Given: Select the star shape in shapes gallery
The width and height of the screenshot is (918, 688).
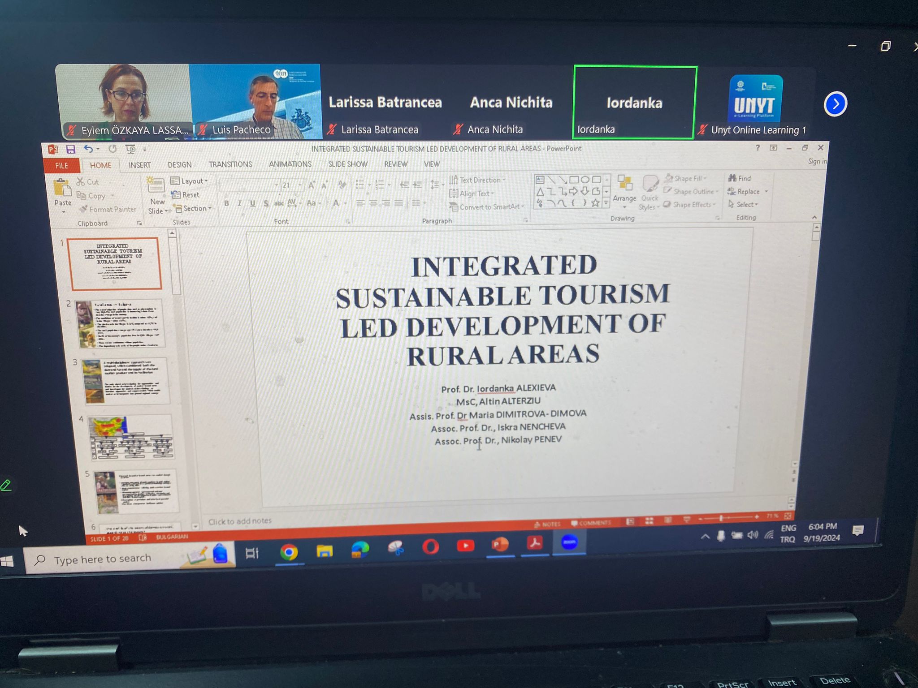Looking at the screenshot, I should pos(595,203).
